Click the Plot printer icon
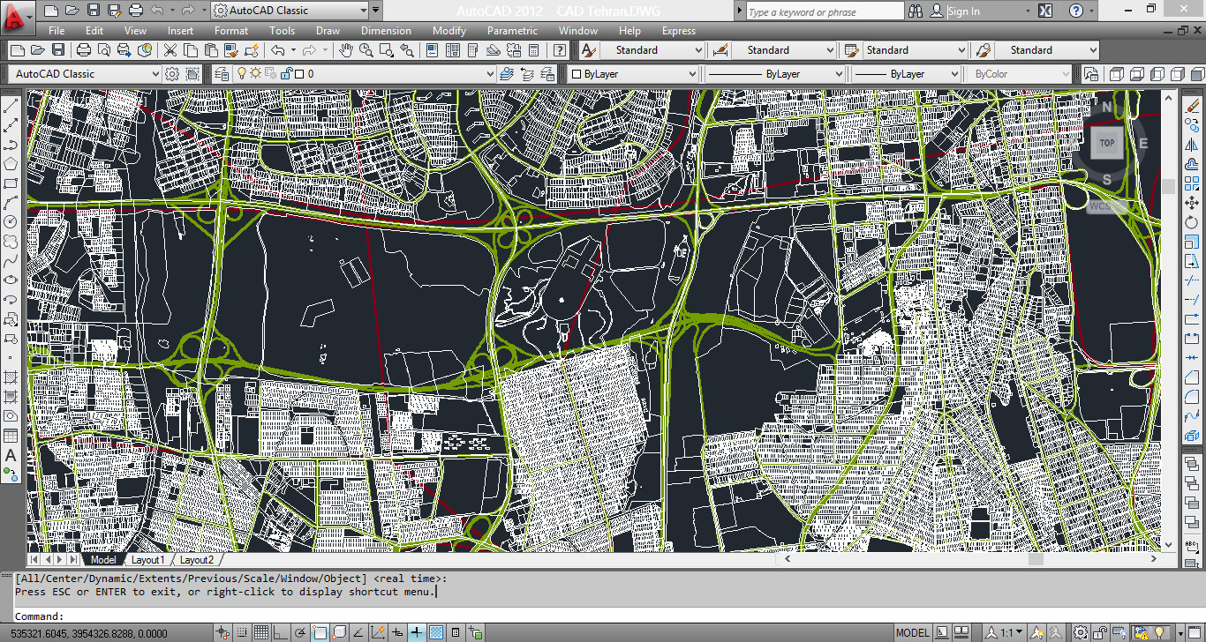 (83, 50)
